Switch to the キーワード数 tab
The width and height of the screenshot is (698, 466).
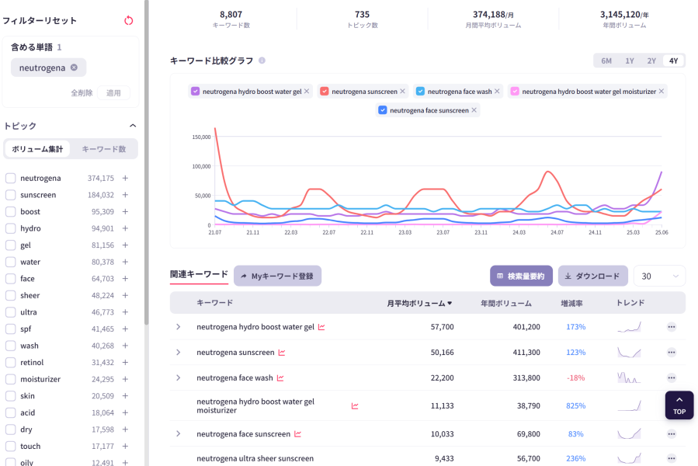[104, 149]
